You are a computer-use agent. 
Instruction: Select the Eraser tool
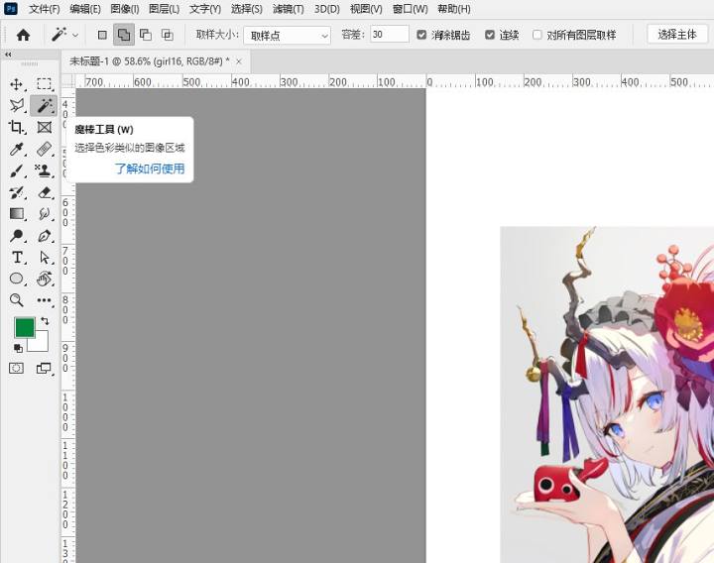[44, 192]
